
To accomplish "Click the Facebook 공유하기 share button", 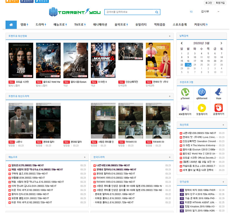I will (27, 1).
